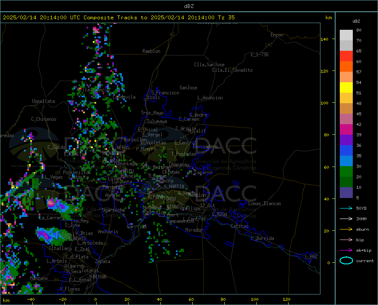The width and height of the screenshot is (378, 305).
Task: Click the Catitas map label
Action: 239,226
